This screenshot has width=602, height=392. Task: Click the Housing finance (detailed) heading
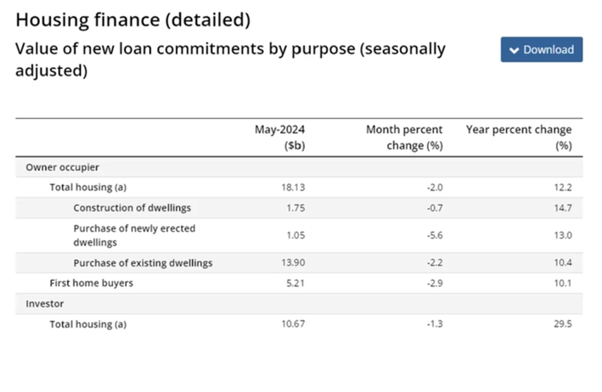click(x=132, y=21)
